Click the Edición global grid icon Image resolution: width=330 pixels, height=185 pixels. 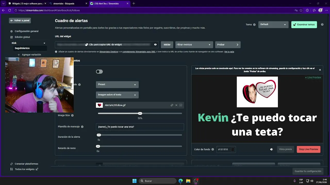[x=11, y=37]
